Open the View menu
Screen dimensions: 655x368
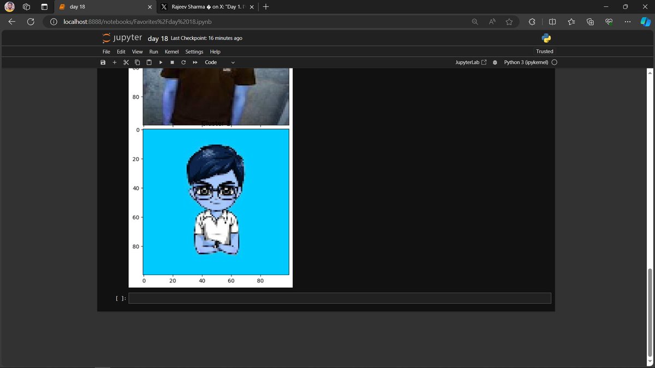pyautogui.click(x=138, y=52)
